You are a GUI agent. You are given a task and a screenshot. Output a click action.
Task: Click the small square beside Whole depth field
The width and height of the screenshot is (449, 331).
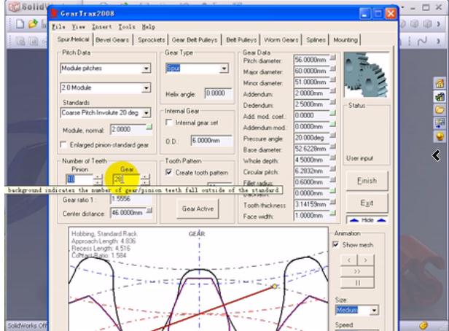332,157
